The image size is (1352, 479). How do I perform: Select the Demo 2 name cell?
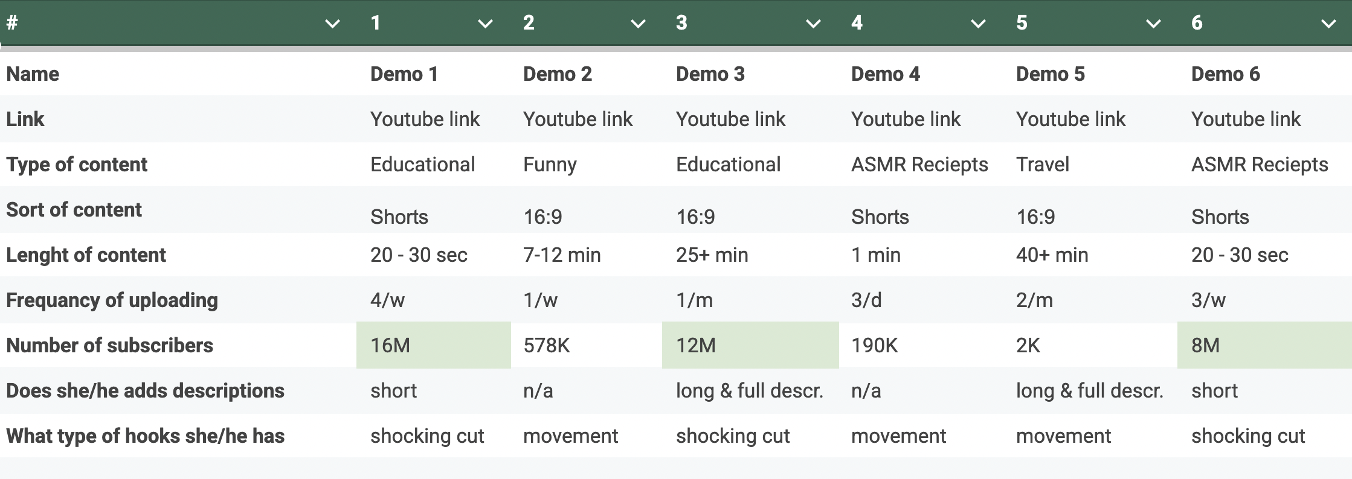coord(557,74)
